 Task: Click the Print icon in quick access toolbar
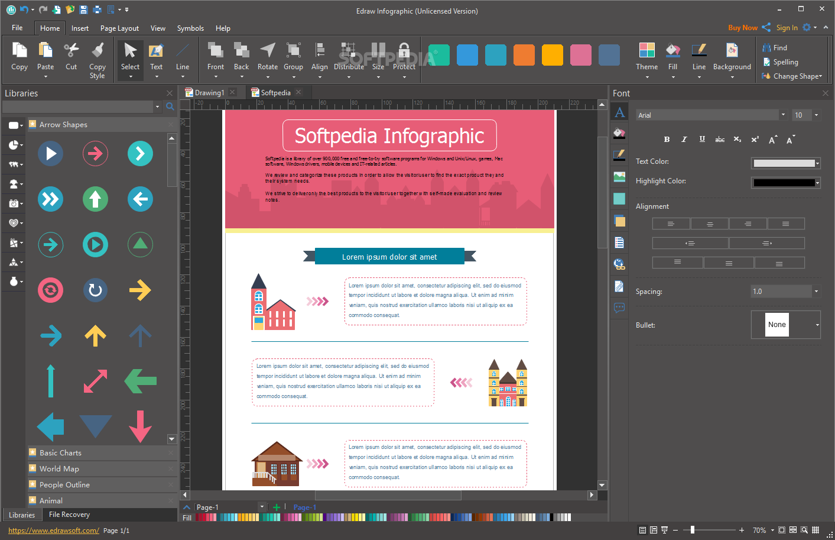click(x=97, y=9)
